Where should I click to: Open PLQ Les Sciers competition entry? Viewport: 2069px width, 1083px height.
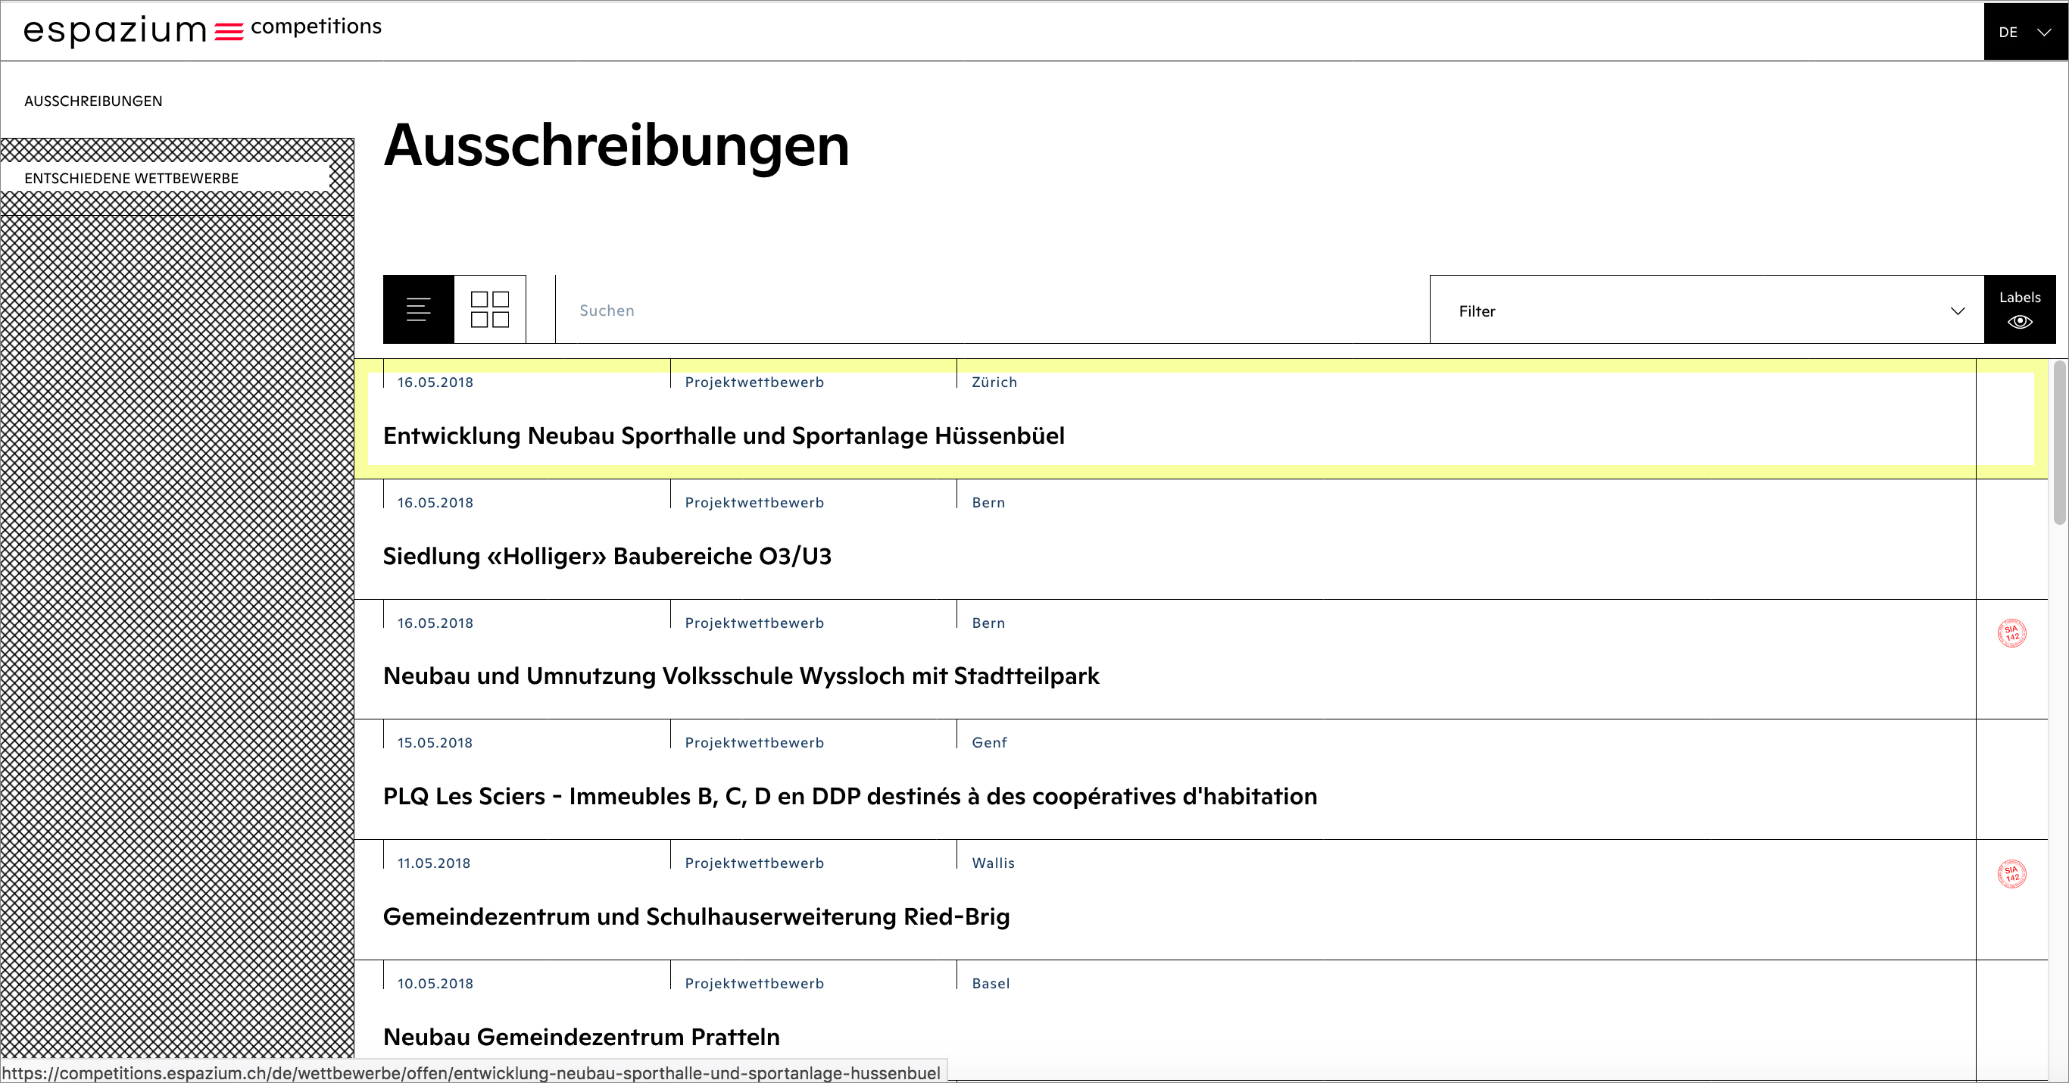click(850, 796)
